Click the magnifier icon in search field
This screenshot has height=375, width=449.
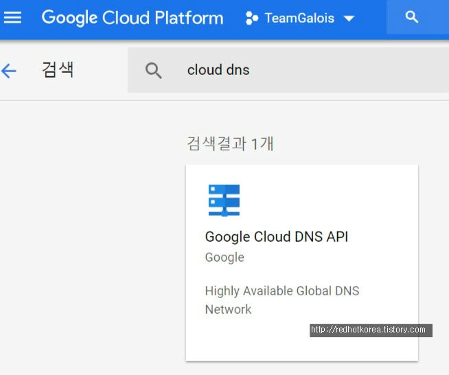tap(154, 71)
